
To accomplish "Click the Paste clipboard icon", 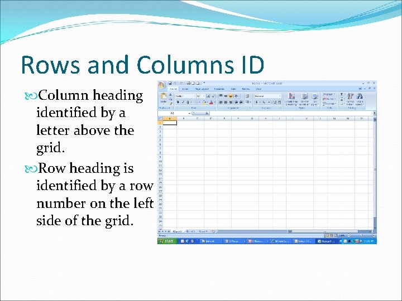I will (164, 96).
